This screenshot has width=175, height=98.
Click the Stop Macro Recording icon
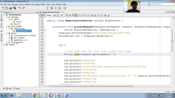(101, 15)
